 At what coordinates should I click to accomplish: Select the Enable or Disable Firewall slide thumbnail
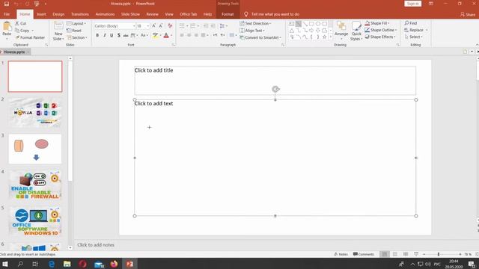point(35,185)
